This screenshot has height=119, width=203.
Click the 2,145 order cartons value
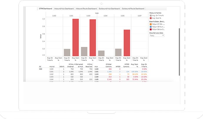(x=109, y=79)
